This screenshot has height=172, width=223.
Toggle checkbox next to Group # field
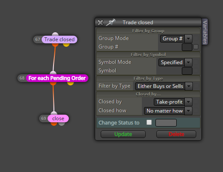[x=196, y=47]
